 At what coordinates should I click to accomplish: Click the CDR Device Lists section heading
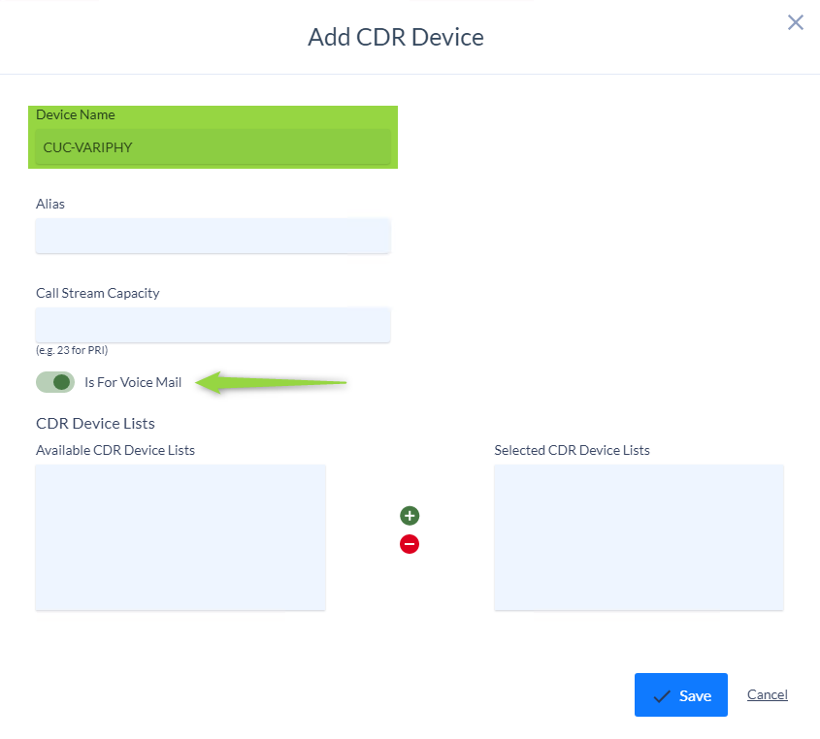click(x=95, y=424)
